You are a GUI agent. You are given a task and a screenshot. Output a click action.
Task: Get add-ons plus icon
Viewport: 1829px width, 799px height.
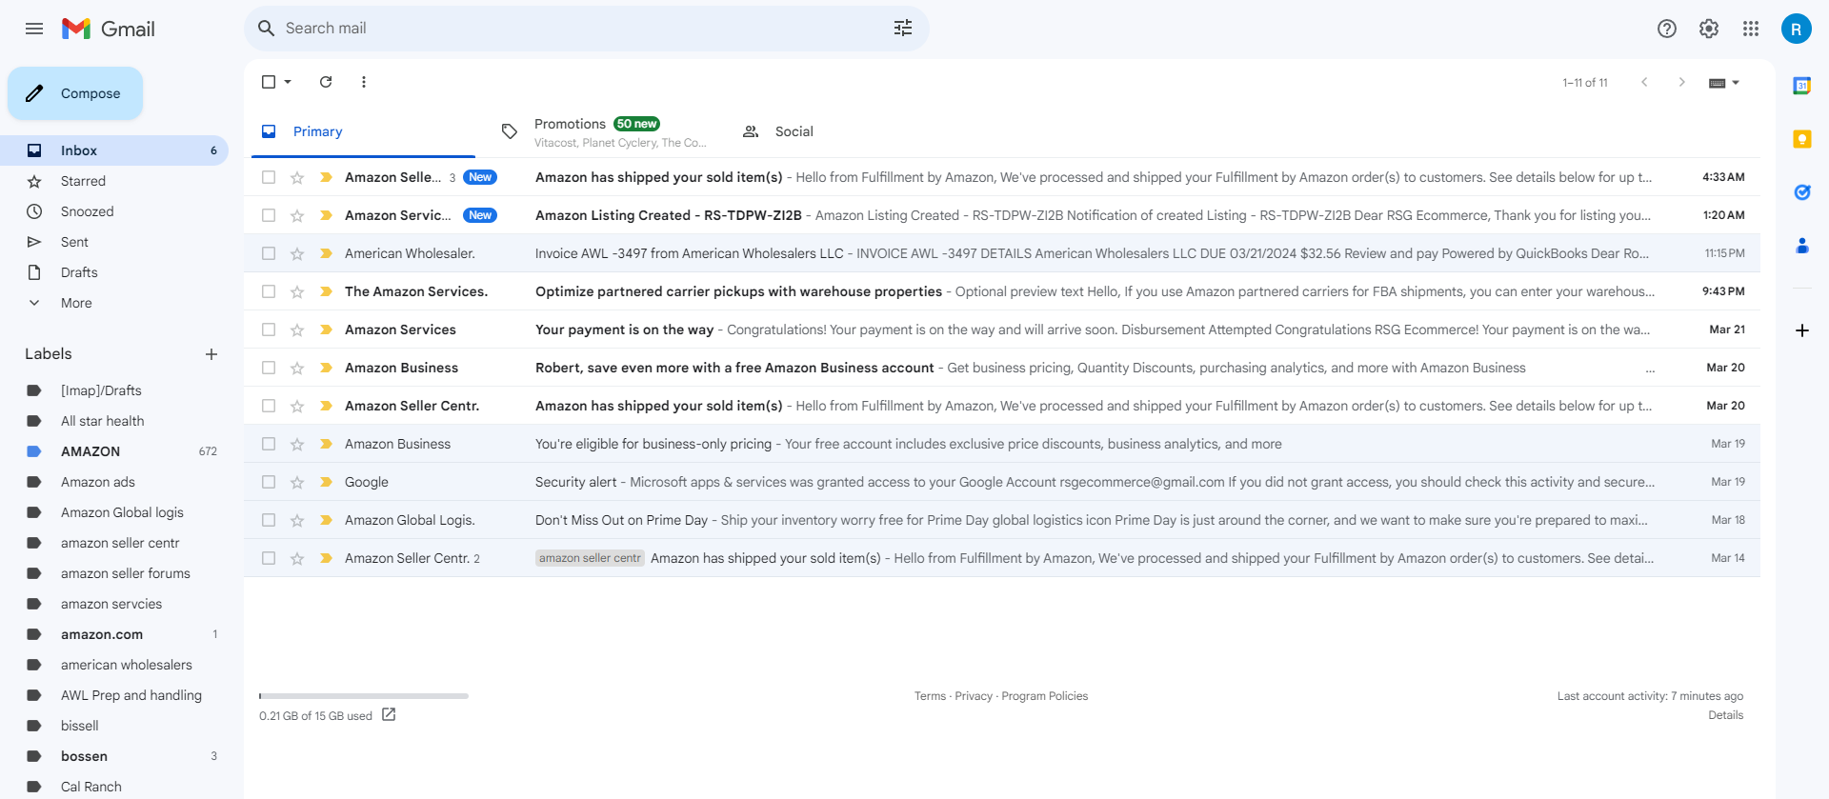tap(1802, 330)
